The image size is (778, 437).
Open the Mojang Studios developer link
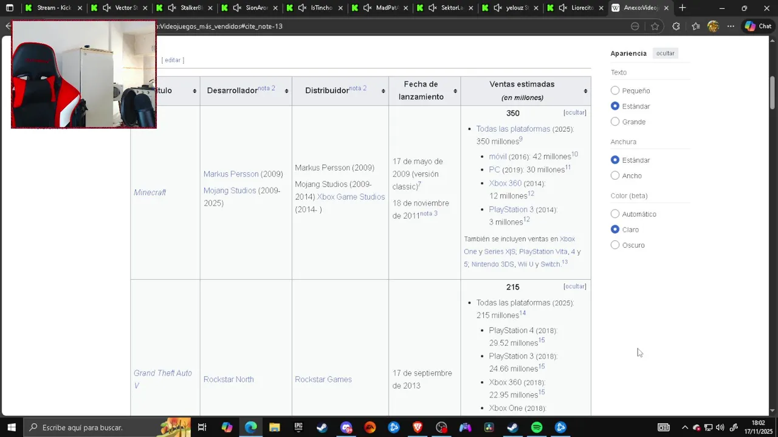230,191
